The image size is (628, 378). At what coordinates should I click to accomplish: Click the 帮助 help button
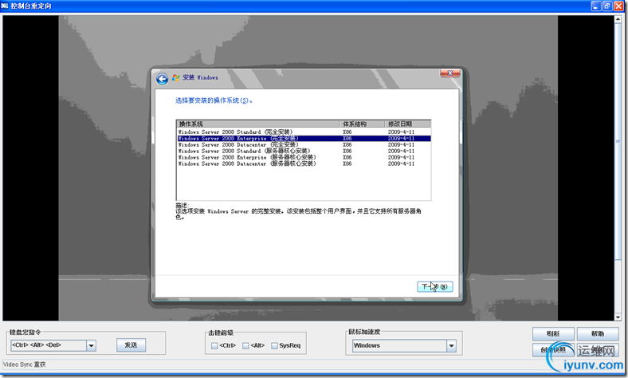(x=598, y=333)
